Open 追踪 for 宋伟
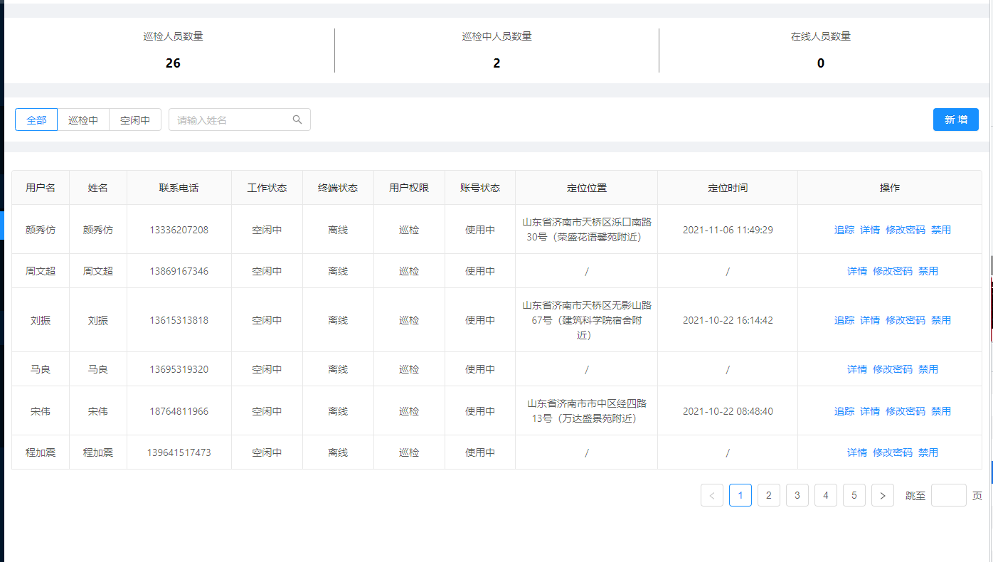Image resolution: width=993 pixels, height=562 pixels. pos(844,410)
